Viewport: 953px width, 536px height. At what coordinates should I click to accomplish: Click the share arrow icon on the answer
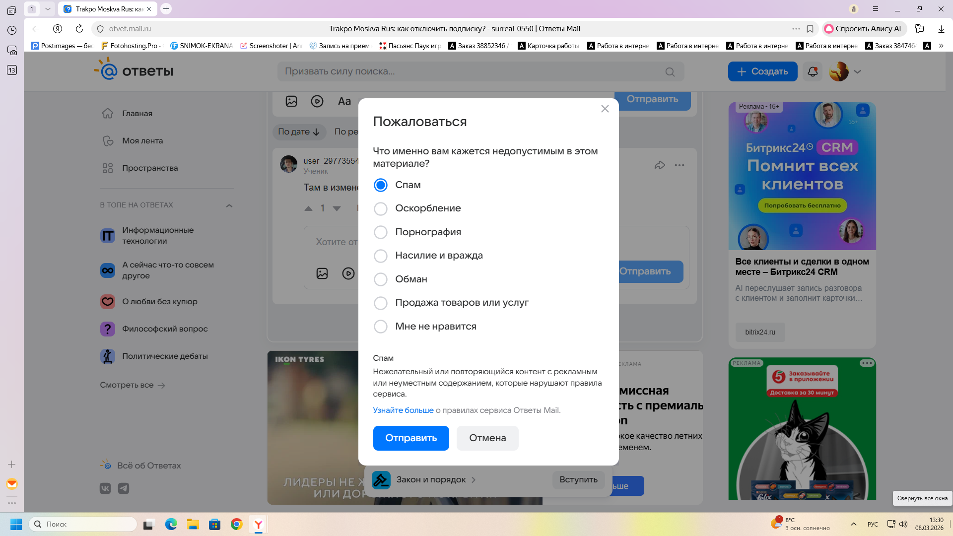coord(660,165)
